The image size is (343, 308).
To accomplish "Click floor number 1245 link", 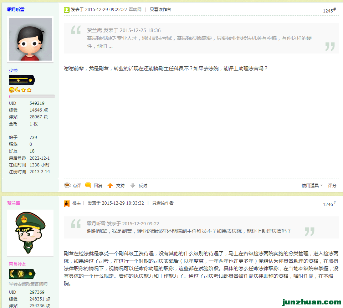I will coord(329,11).
